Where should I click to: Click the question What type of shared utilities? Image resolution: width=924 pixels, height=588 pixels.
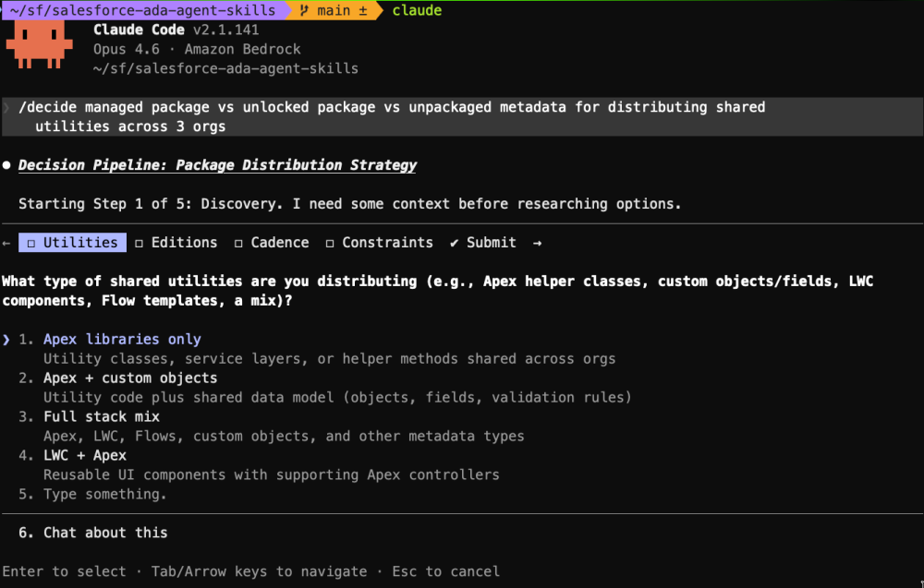tap(437, 291)
